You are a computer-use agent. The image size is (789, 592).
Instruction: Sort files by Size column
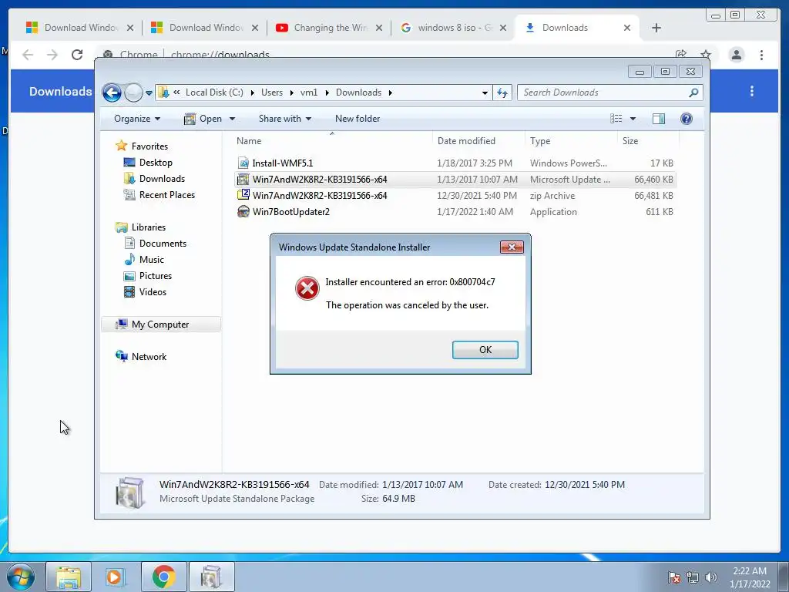tap(647, 141)
